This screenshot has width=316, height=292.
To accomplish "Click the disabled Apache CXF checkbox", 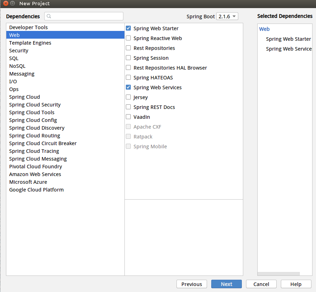I will [128, 126].
